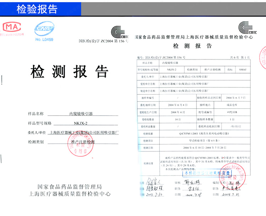Viewport: 266px width, 216px height.
Task: Click the reviewer's signature after "审核"
Action: (x=192, y=182)
